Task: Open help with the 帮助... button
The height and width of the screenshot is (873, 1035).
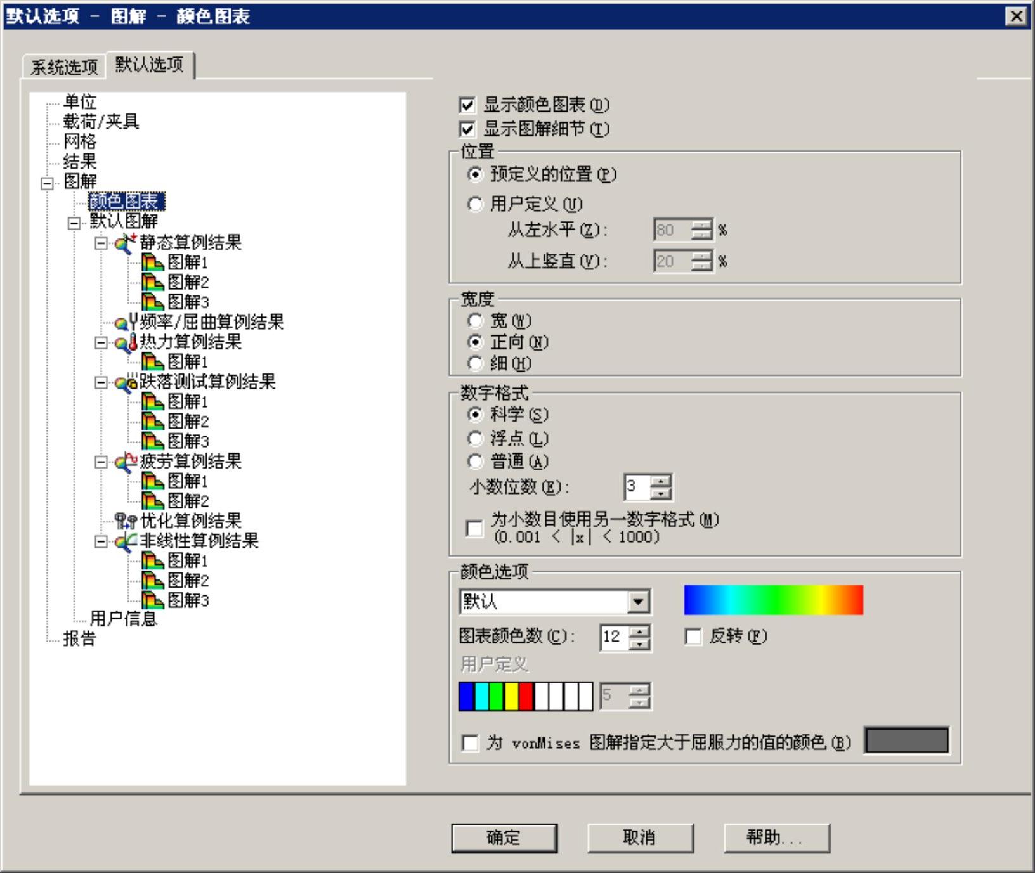Action: (776, 838)
